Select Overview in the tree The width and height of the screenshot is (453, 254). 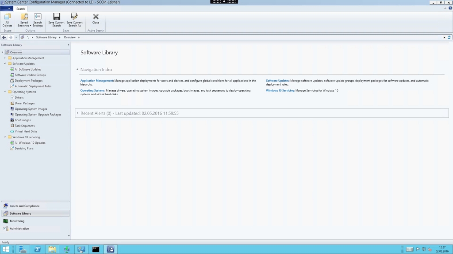(x=16, y=52)
